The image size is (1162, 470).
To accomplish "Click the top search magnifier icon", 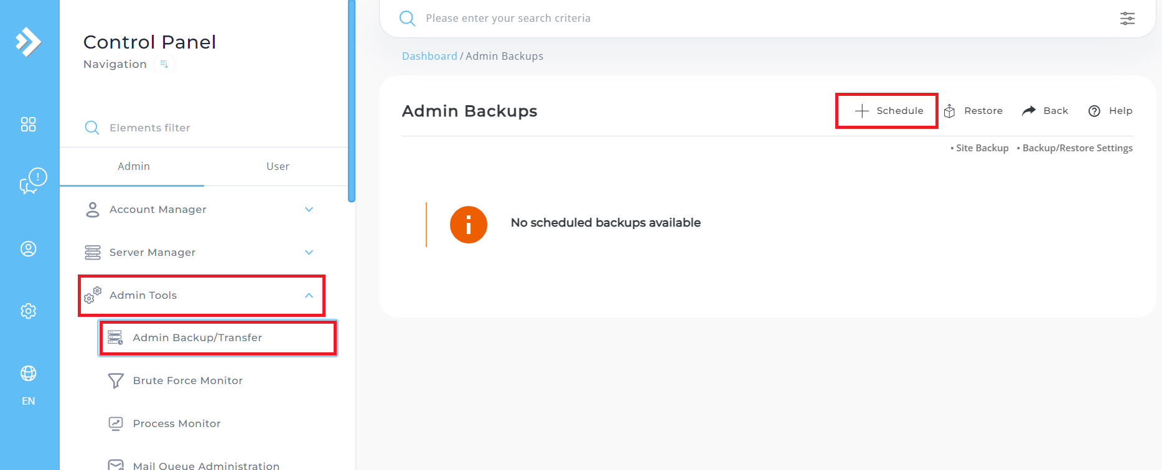I will pos(407,18).
